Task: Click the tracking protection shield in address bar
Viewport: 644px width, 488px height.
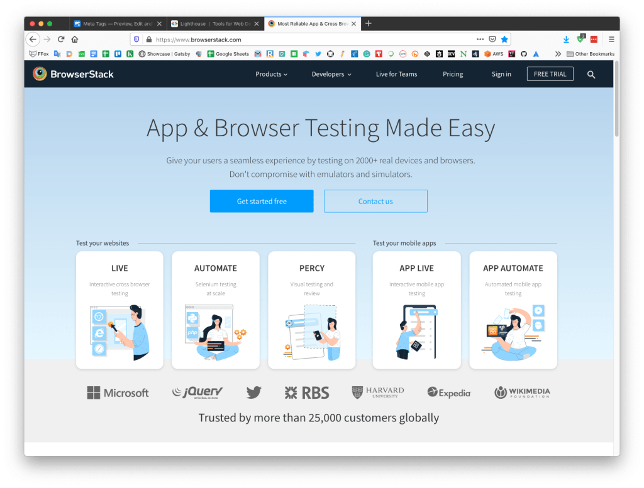Action: coord(136,40)
